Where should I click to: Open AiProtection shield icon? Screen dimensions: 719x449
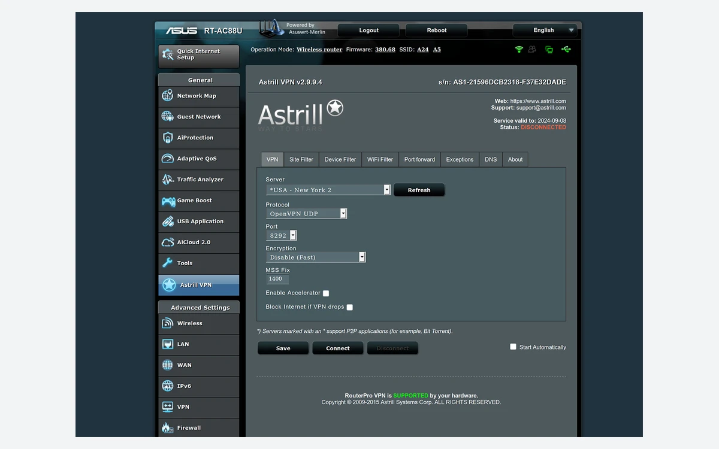[168, 138]
